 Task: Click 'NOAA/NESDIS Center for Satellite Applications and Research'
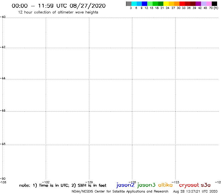(x=120, y=191)
